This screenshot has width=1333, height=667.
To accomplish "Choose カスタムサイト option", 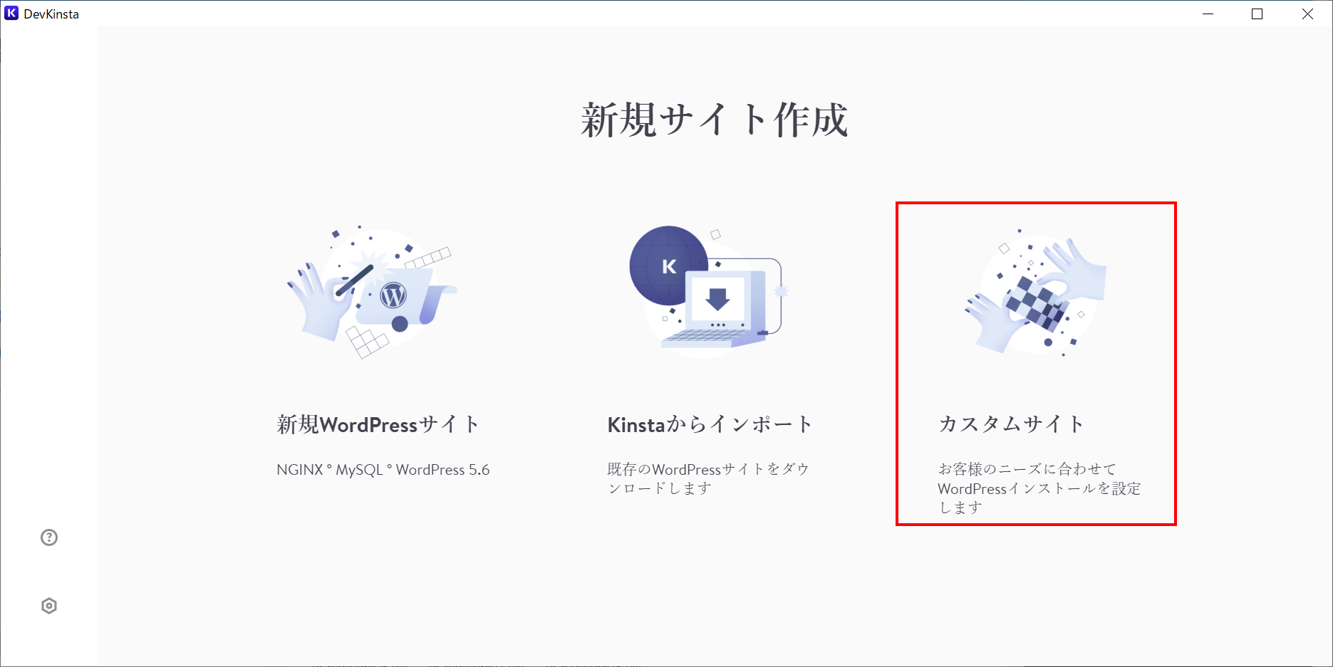I will (x=1011, y=424).
